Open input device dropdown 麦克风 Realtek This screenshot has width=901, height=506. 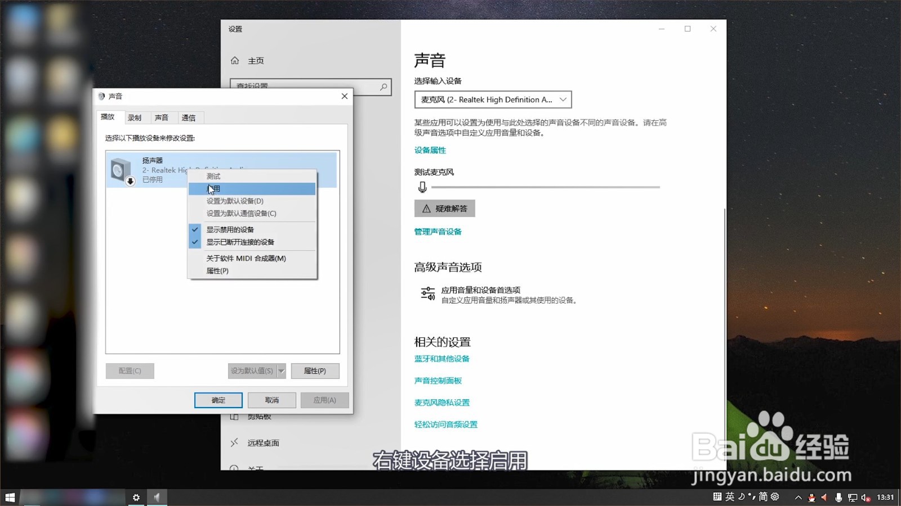click(x=493, y=100)
